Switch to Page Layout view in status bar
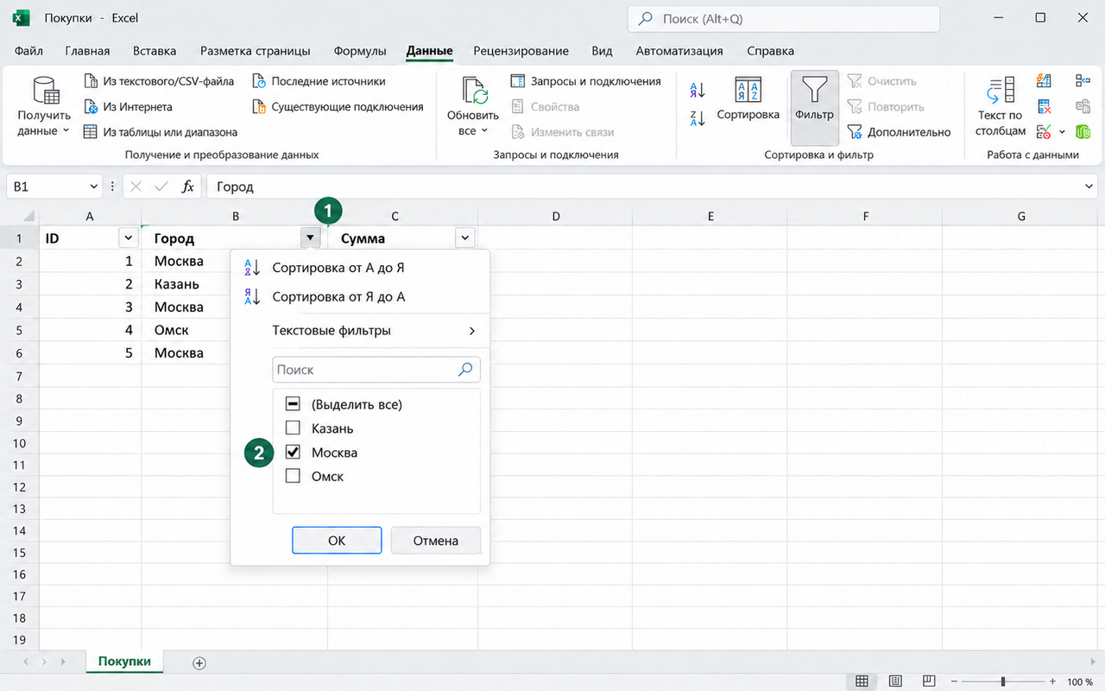Screen dimensions: 1105x691 [x=895, y=681]
